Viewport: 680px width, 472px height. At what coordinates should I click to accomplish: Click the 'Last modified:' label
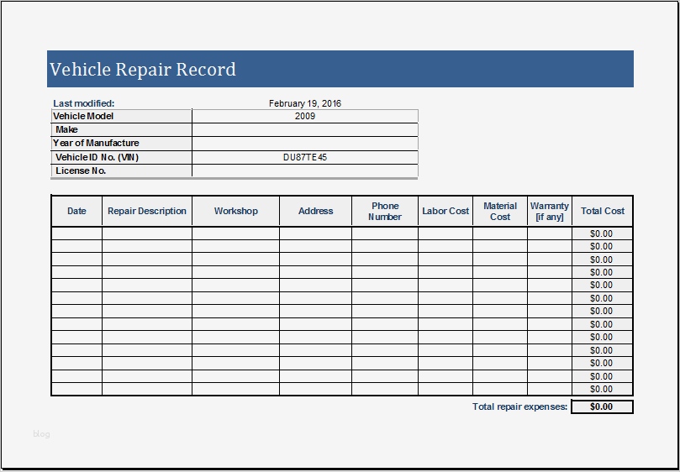[x=84, y=103]
